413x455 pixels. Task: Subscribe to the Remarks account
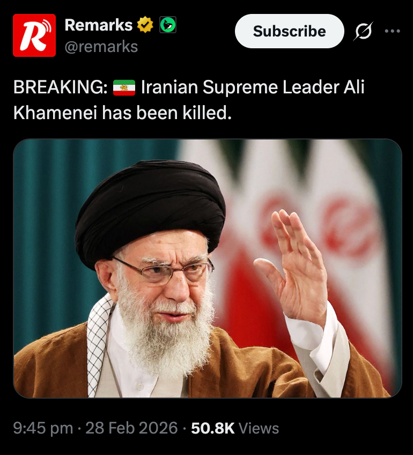point(290,31)
